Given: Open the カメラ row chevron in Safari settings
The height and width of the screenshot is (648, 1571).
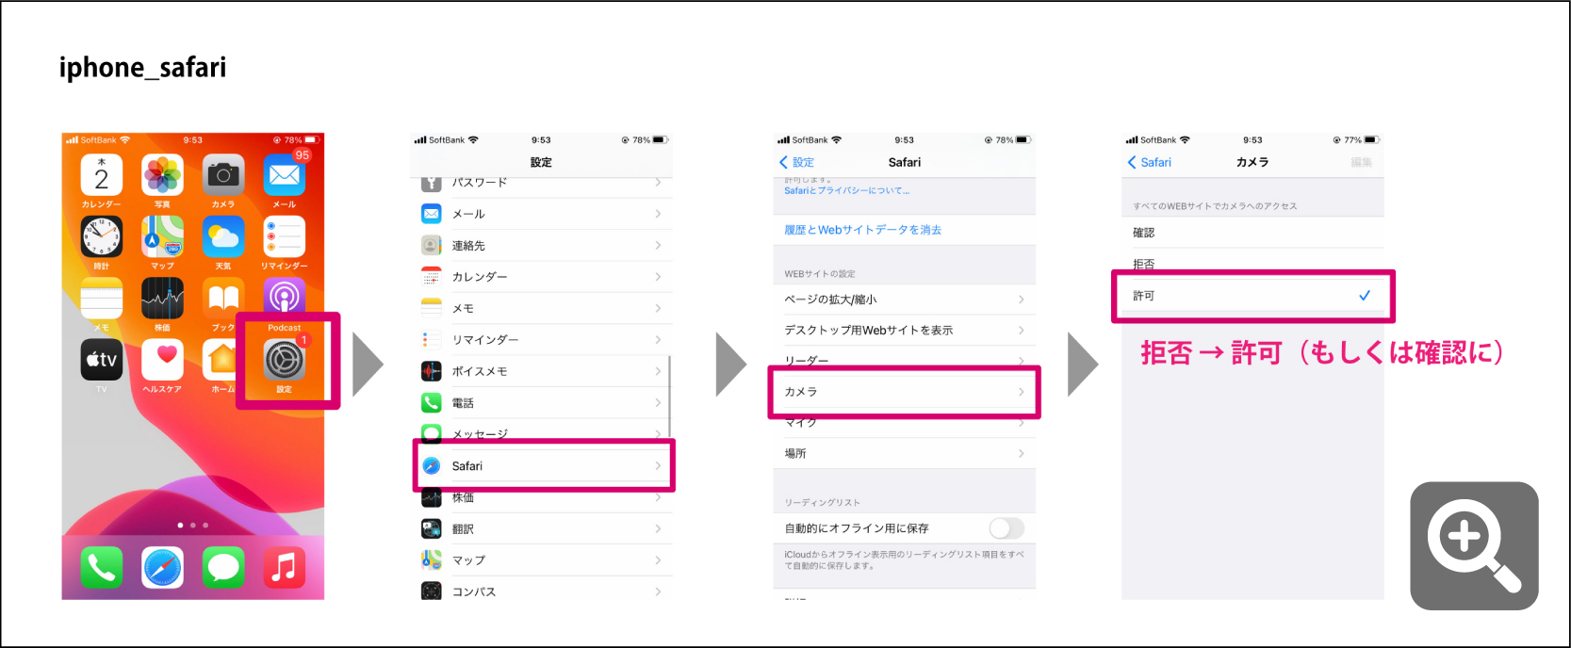Looking at the screenshot, I should click(1021, 392).
